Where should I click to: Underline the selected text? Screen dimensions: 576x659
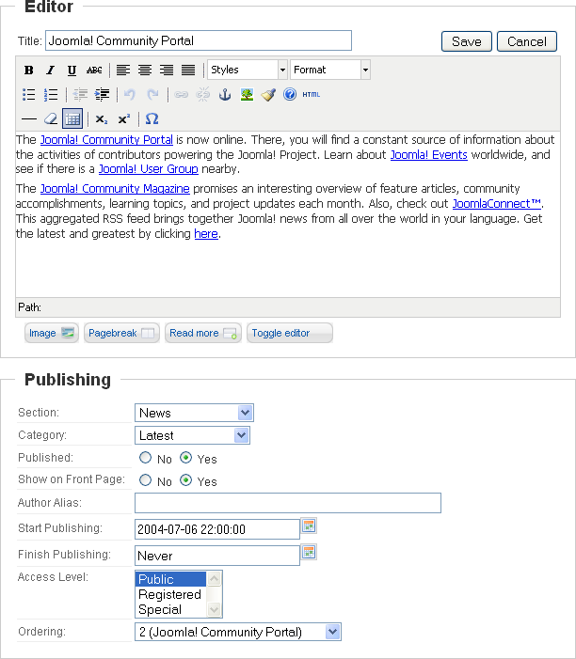(x=72, y=71)
